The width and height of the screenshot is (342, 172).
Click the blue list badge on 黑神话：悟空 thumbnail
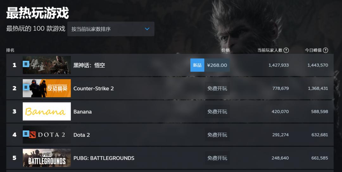pyautogui.click(x=26, y=64)
